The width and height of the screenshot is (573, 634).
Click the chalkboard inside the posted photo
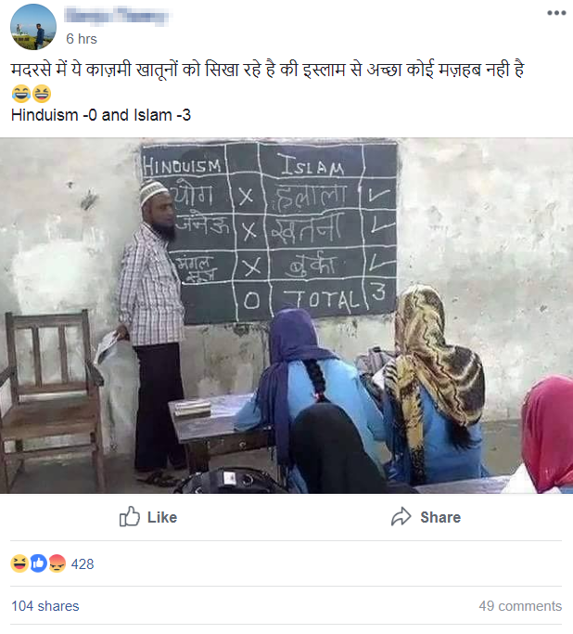point(269,232)
